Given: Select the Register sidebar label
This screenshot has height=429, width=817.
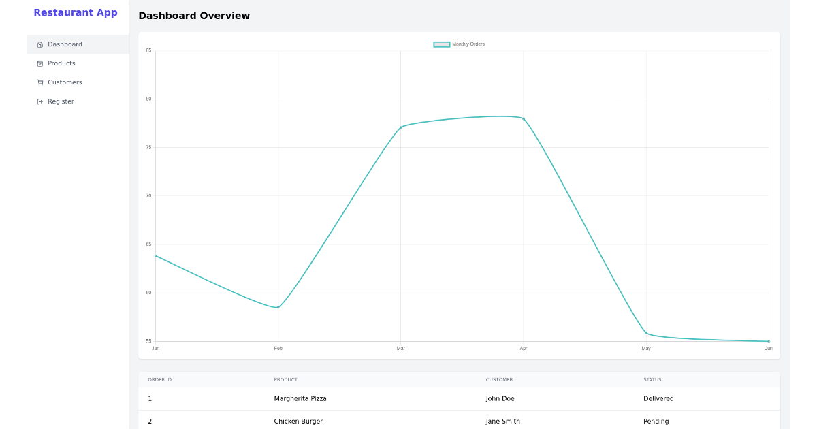Looking at the screenshot, I should coord(61,101).
